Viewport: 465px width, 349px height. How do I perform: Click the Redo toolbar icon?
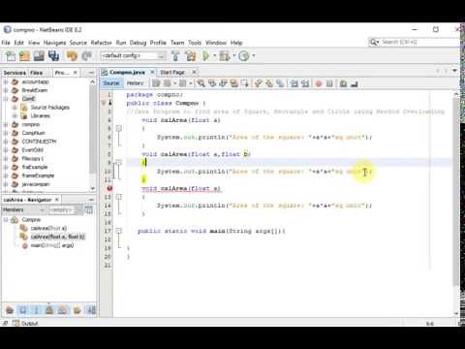click(86, 56)
